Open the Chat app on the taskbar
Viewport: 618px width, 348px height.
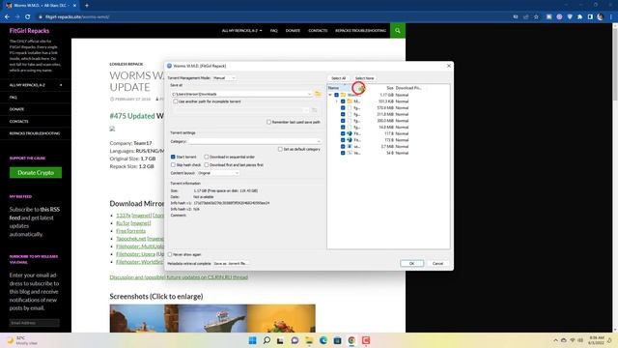(295, 340)
